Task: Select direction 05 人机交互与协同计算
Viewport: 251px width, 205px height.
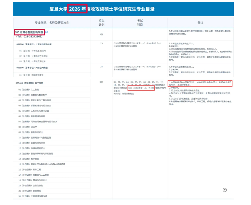Action: point(34,111)
